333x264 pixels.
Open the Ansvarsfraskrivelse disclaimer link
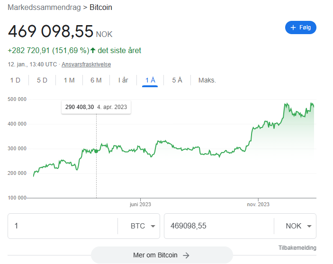click(86, 64)
